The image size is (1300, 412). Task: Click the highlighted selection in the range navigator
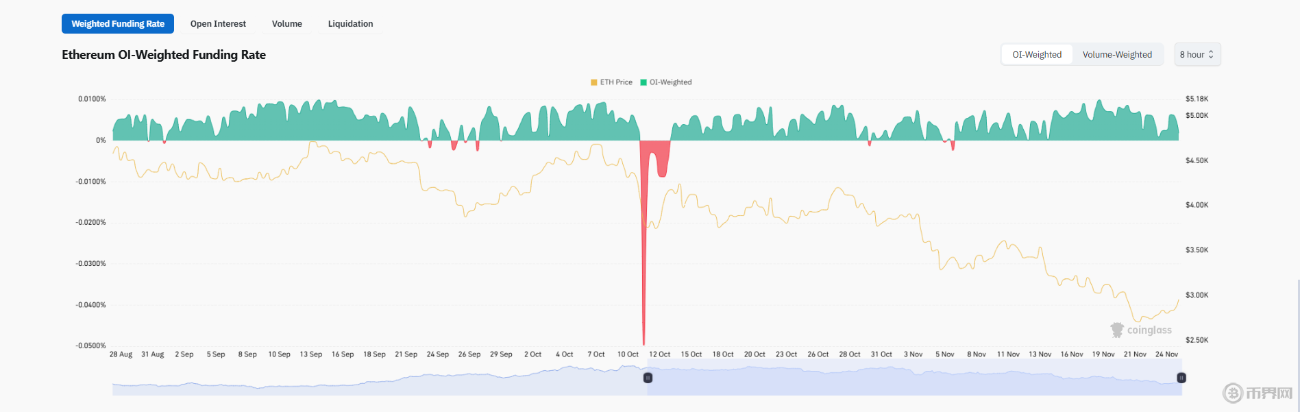pos(911,383)
